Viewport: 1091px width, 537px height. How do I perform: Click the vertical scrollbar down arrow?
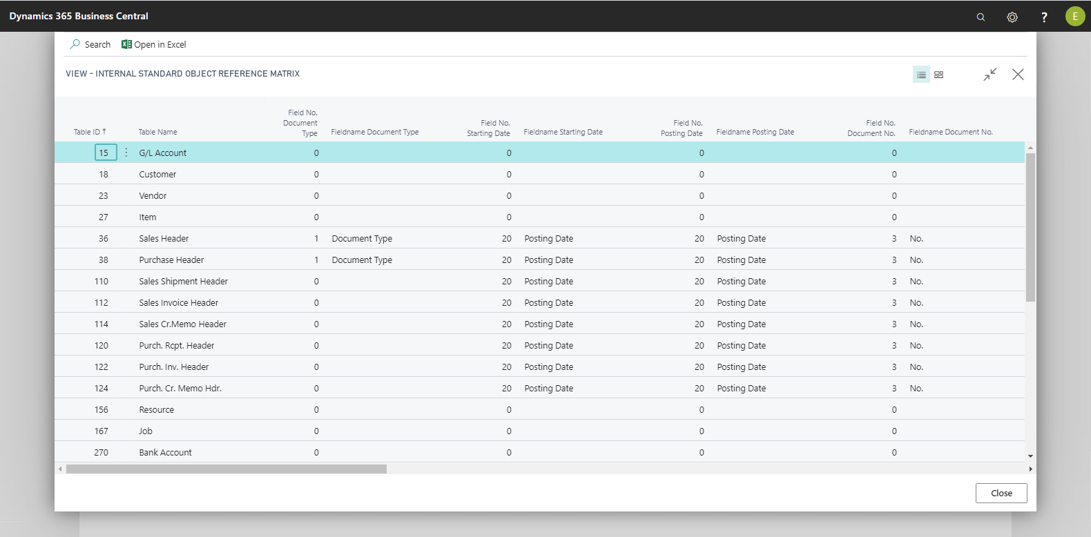(1030, 456)
